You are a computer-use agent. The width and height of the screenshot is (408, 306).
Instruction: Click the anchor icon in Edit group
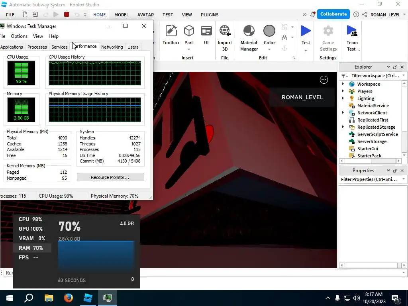tap(284, 48)
